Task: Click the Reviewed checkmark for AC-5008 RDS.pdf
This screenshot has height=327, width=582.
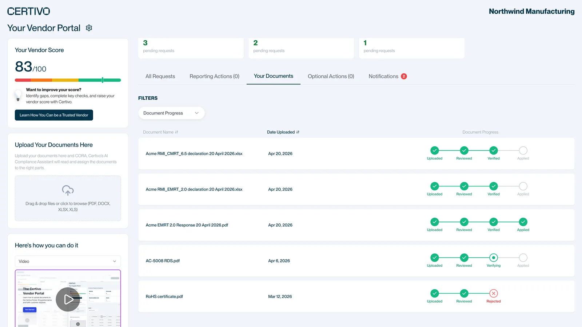Action: coord(464,258)
